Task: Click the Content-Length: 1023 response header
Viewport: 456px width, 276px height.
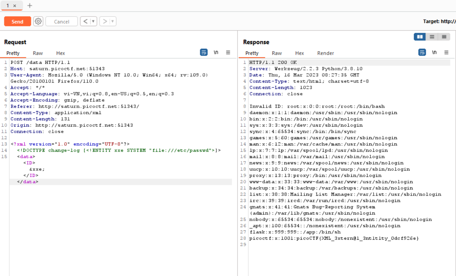Action: click(281, 88)
